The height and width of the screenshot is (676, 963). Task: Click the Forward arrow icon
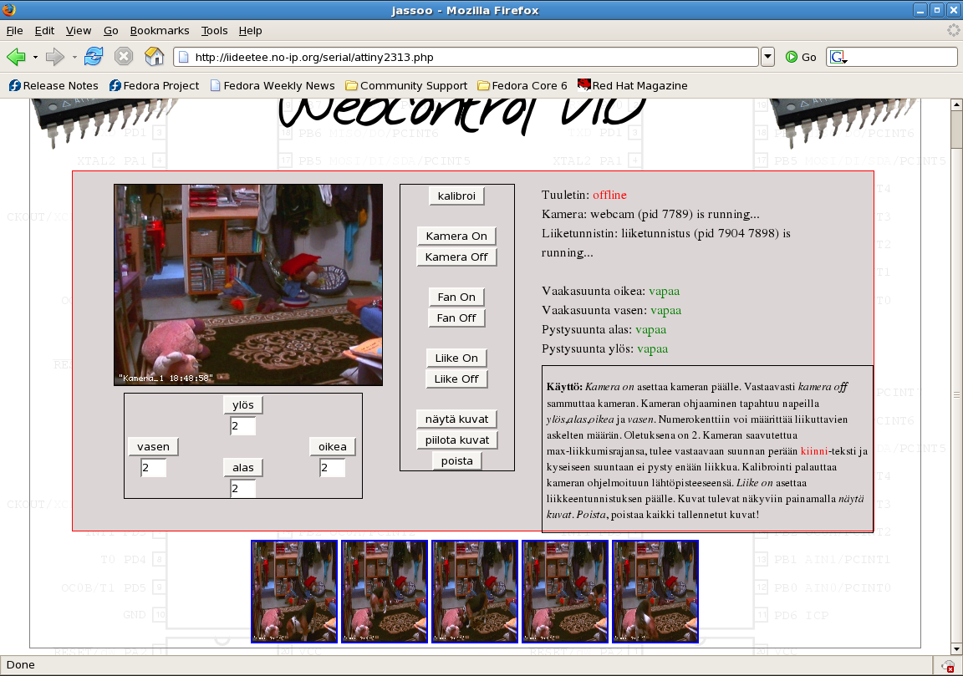(x=55, y=57)
